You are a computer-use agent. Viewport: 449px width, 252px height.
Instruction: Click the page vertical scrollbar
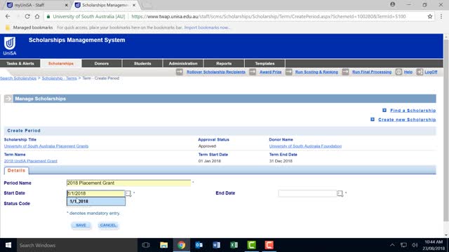click(446, 130)
